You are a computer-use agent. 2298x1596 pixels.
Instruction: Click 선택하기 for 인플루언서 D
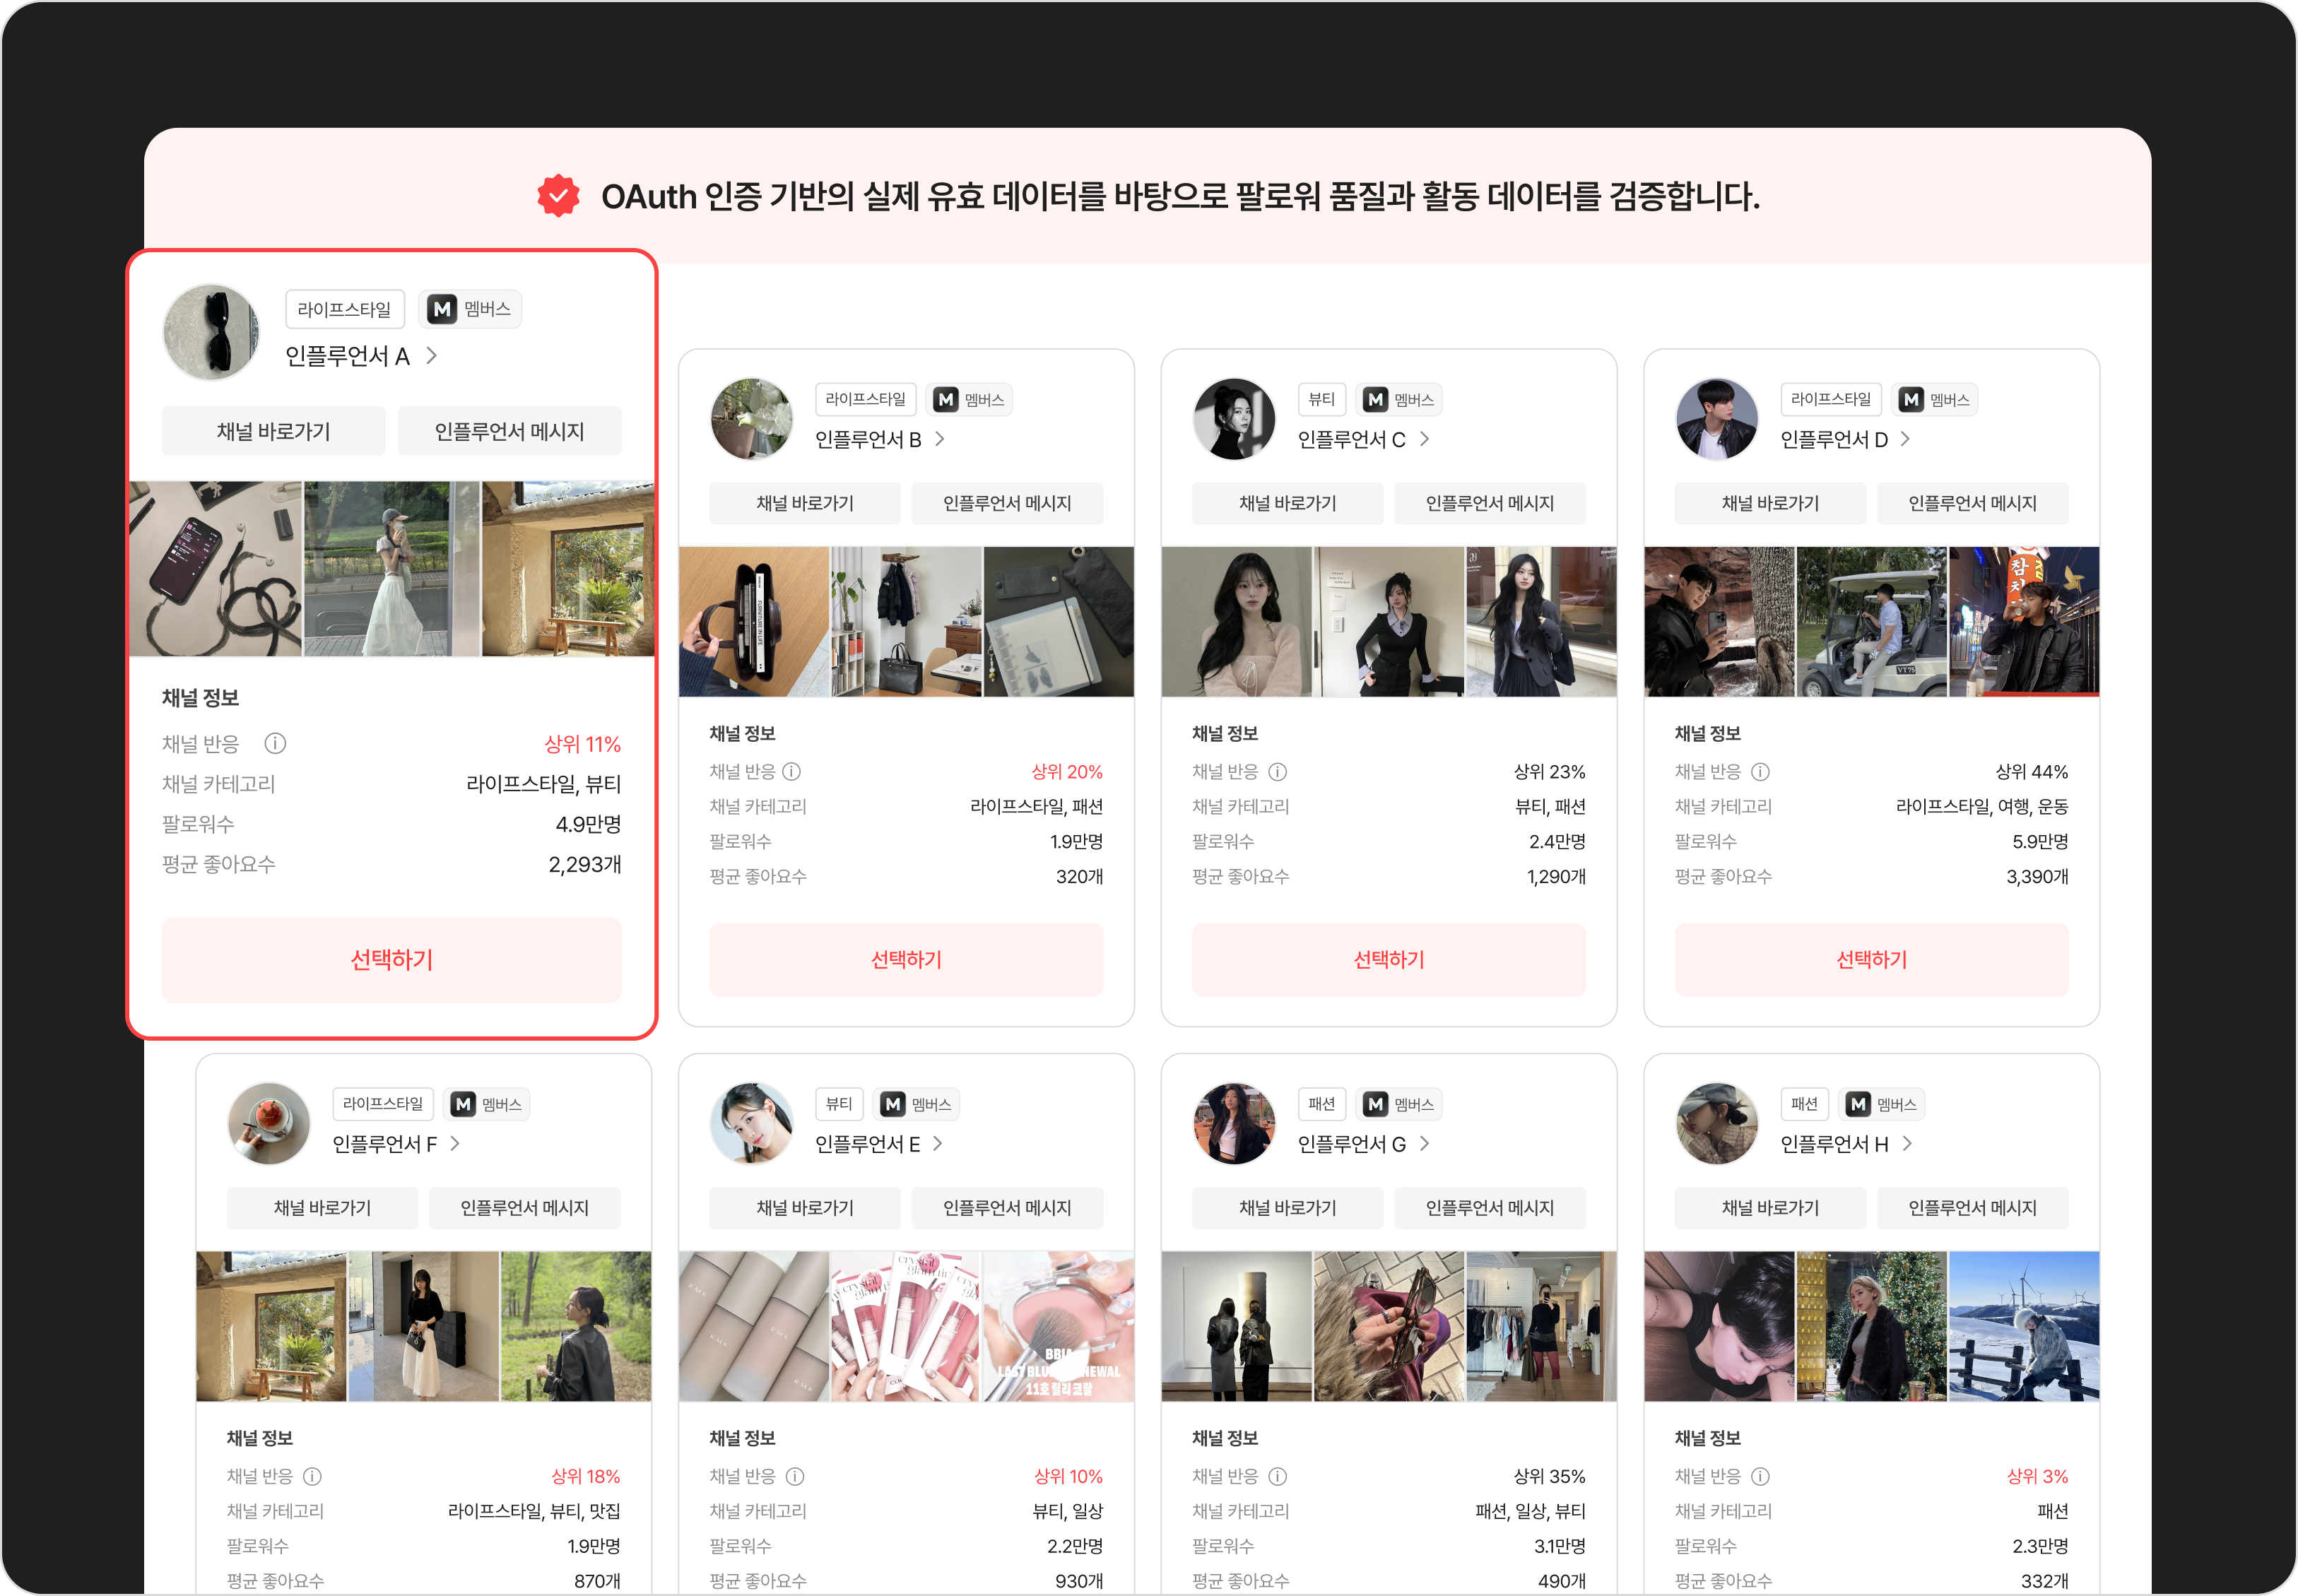[x=1871, y=960]
